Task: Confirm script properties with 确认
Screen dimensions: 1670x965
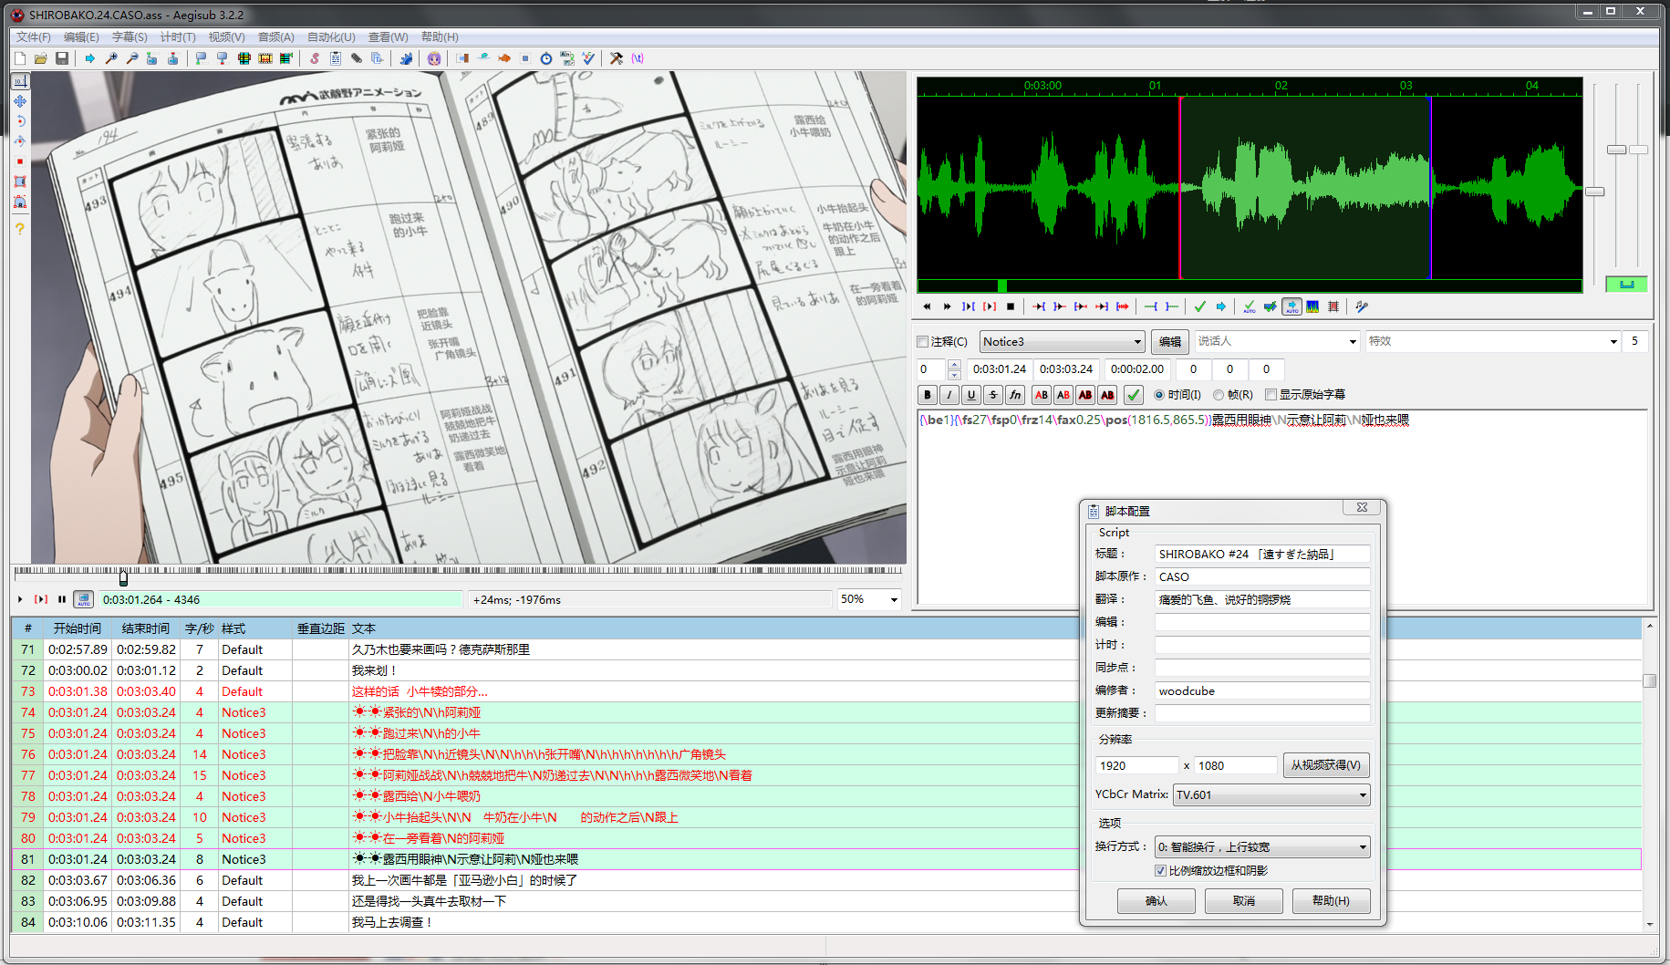Action: (x=1156, y=900)
